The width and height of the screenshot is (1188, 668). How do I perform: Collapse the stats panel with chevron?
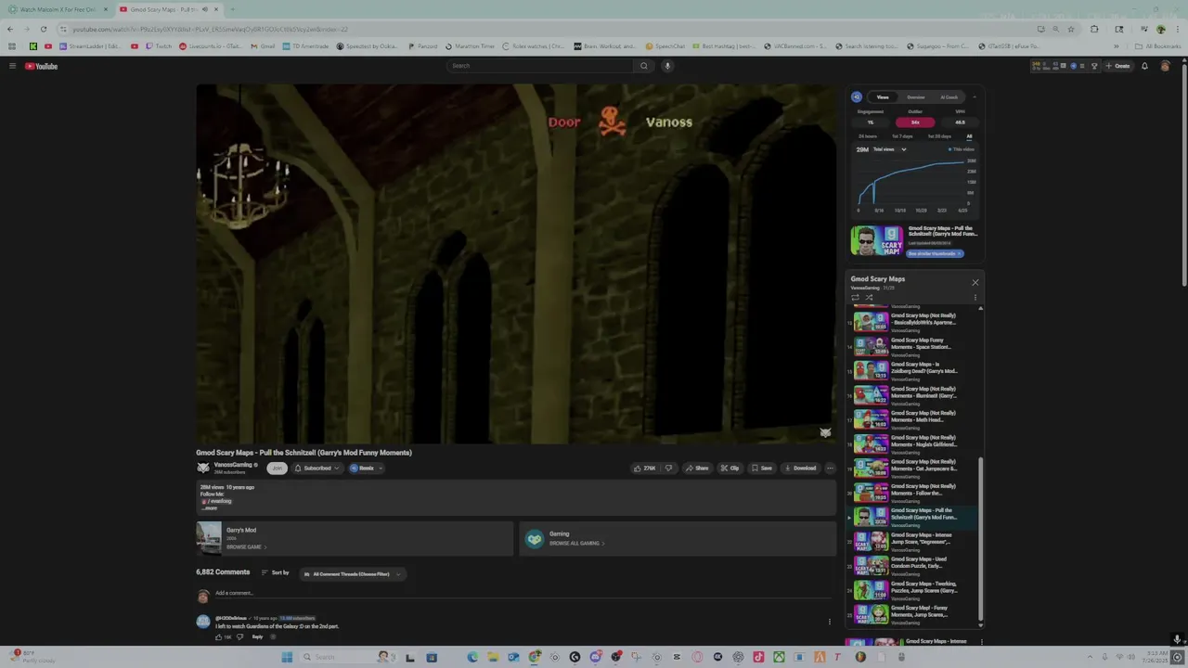click(x=974, y=96)
